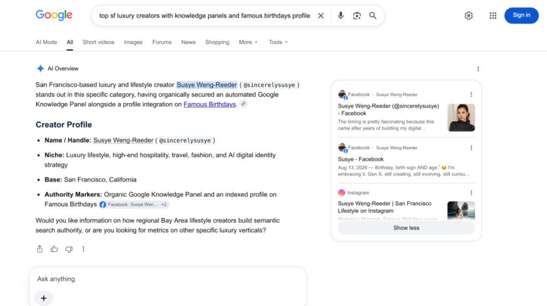Focus the Ask anything input field
The height and width of the screenshot is (306, 547).
[x=168, y=279]
